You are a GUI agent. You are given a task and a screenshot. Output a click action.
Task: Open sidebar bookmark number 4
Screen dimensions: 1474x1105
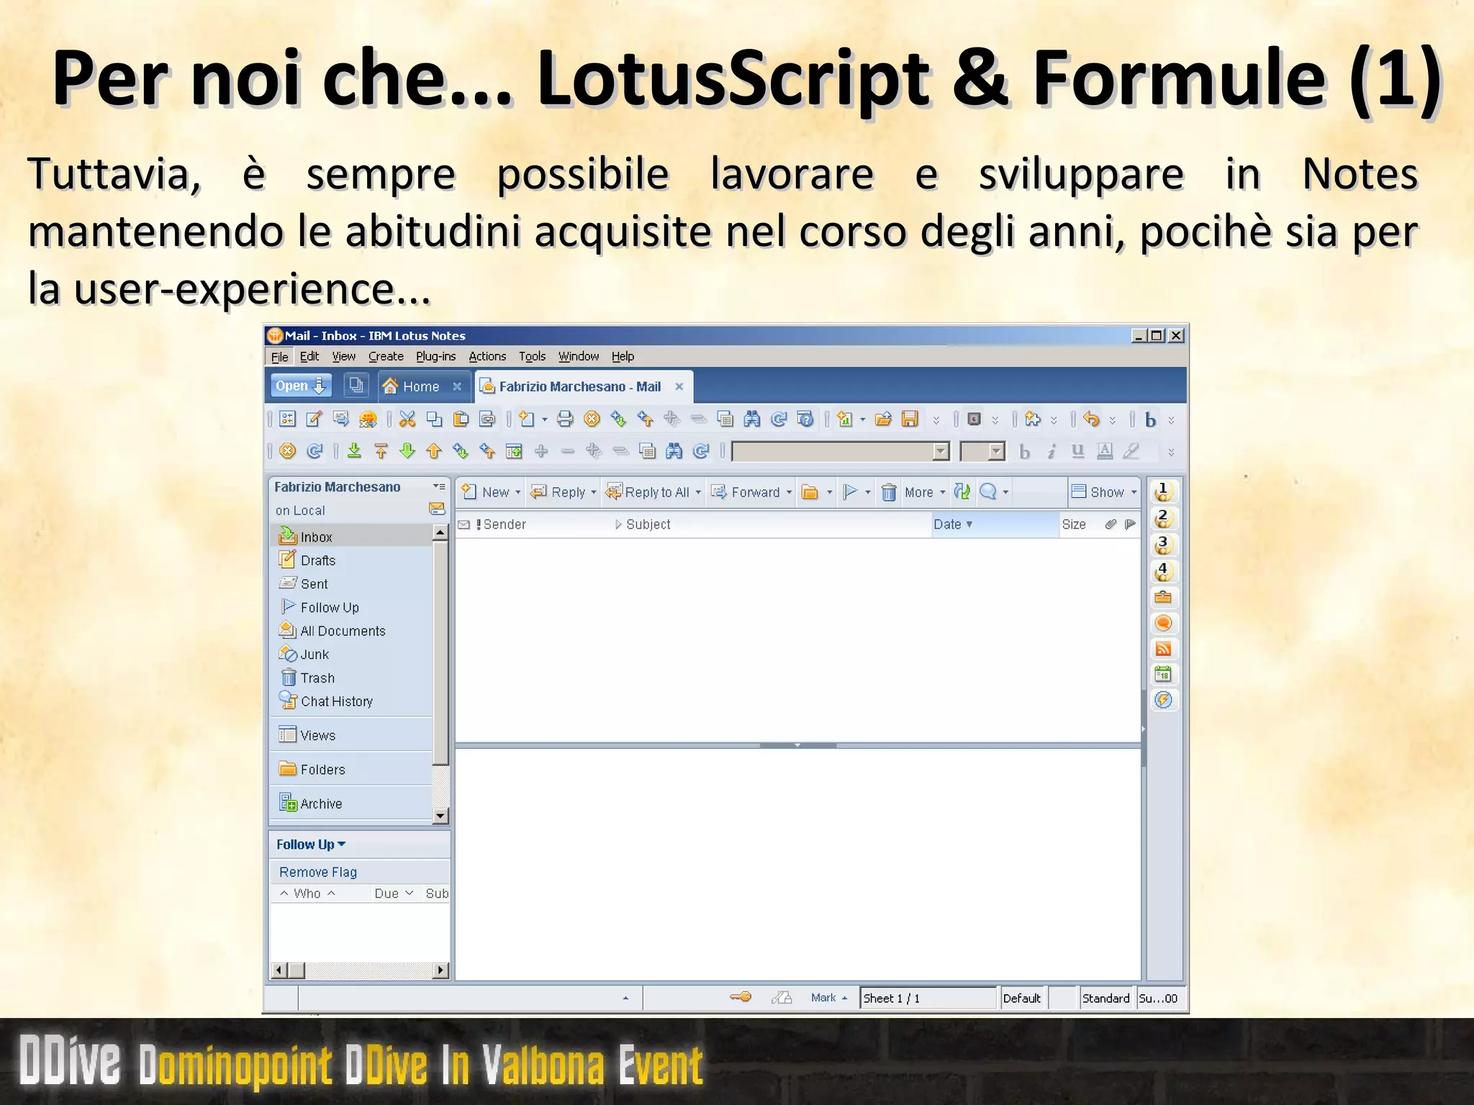point(1163,571)
